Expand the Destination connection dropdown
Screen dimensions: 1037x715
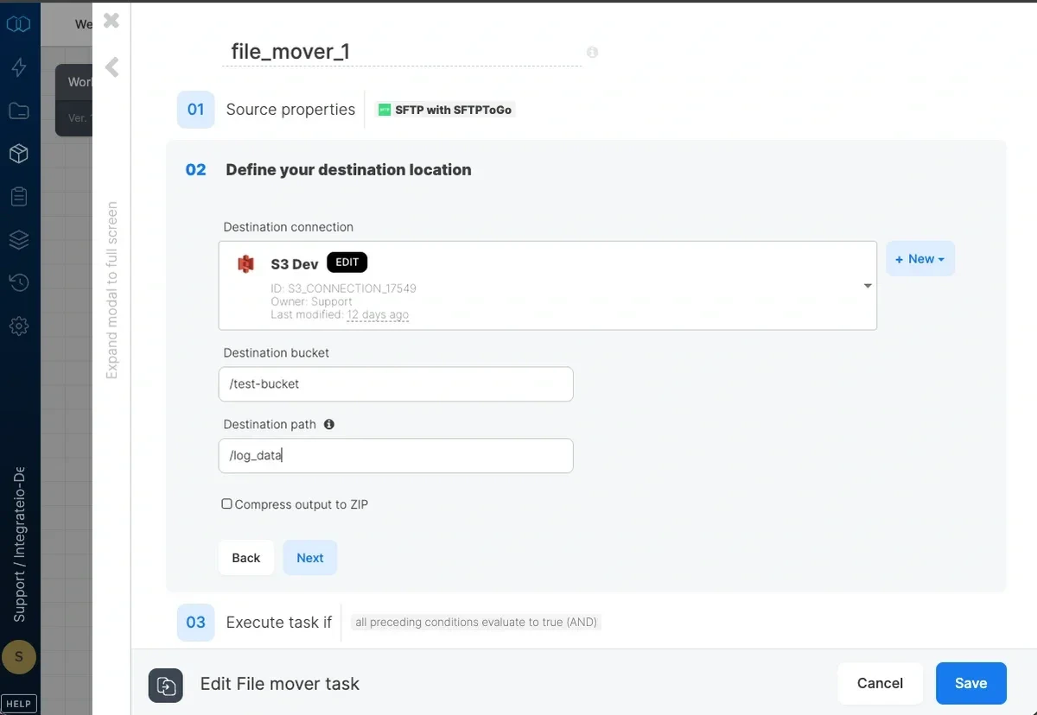coord(867,285)
